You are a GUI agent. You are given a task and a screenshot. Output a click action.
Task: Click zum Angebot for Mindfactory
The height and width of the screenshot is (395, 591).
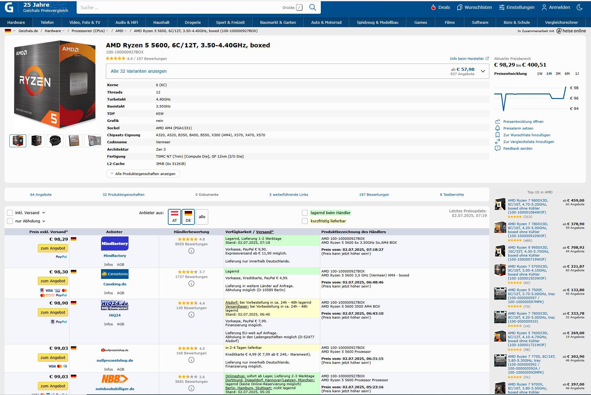click(53, 248)
